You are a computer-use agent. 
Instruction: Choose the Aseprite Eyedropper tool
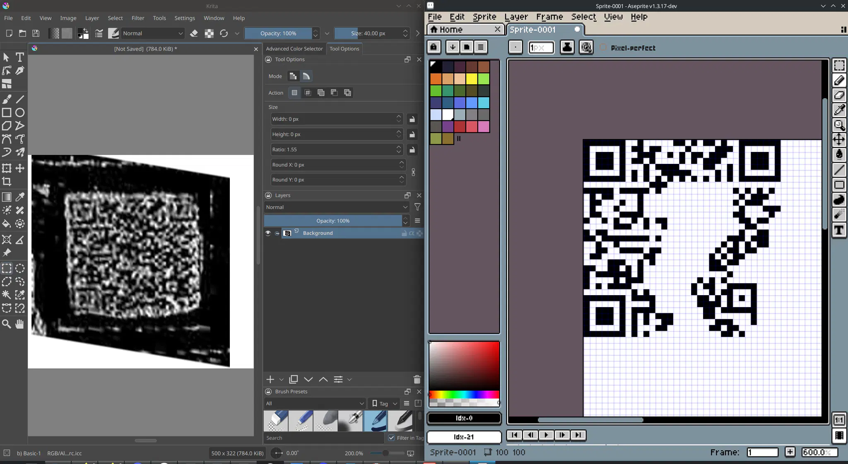(839, 110)
